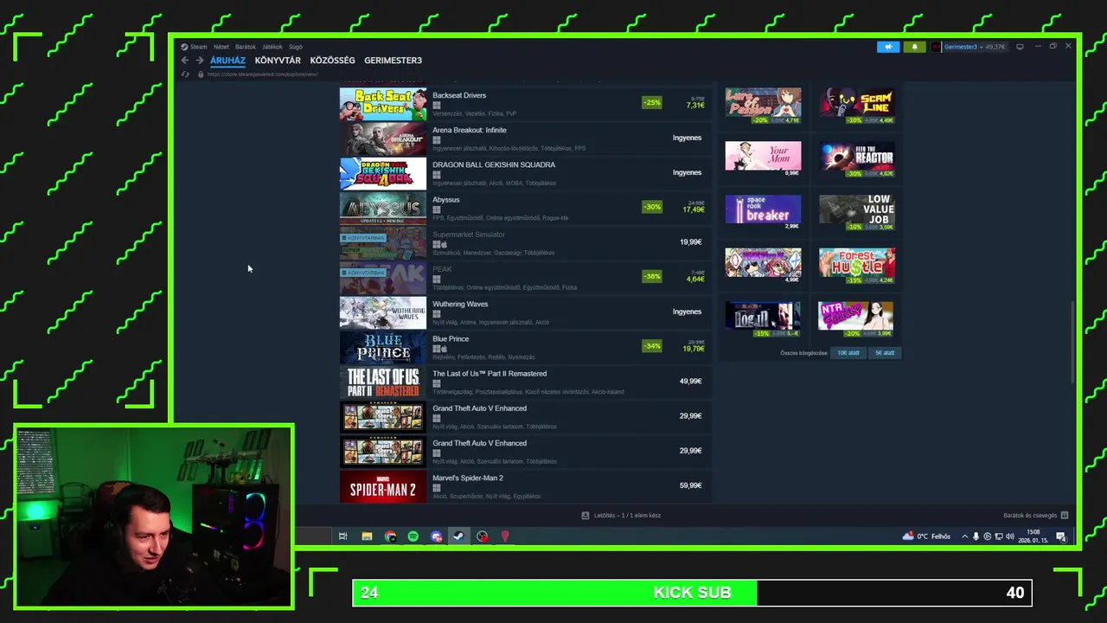The width and height of the screenshot is (1107, 623).
Task: Open the weather widget showing 0°C Felhős
Action: (926, 536)
